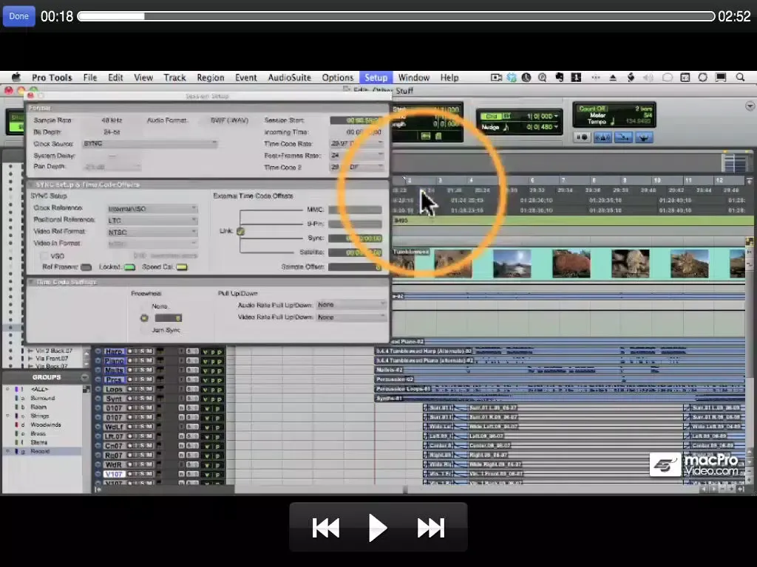Screen dimensions: 757x567
Task: Click the Session Start timecode field
Action: pyautogui.click(x=356, y=120)
